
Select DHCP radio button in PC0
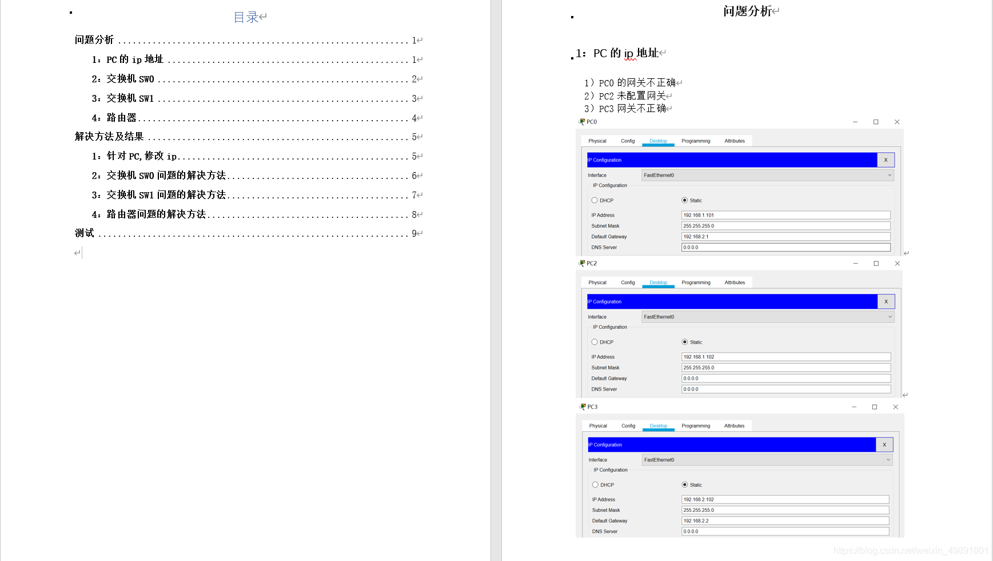(x=595, y=200)
